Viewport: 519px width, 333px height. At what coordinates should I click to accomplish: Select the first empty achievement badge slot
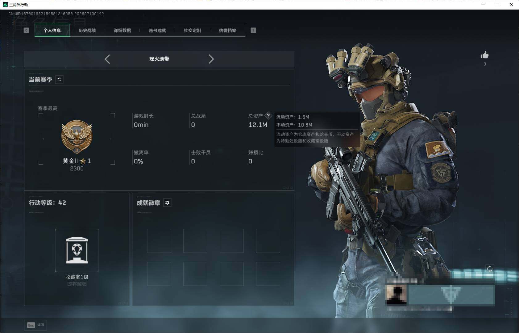point(159,241)
